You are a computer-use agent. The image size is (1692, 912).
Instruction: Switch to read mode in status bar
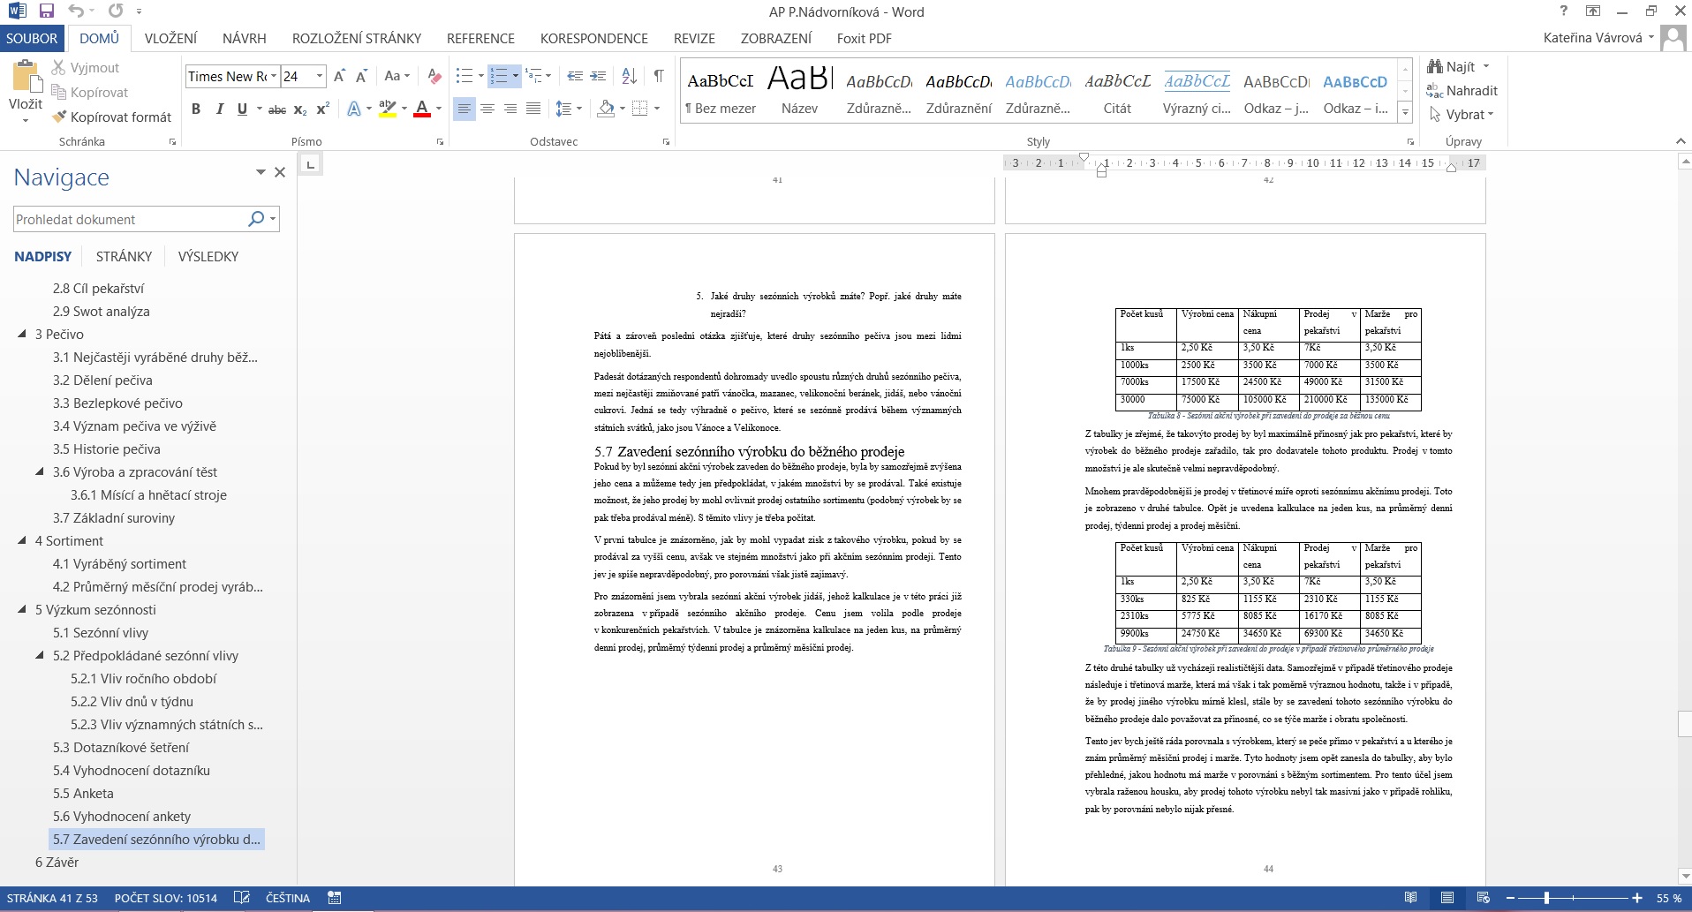point(1411,898)
